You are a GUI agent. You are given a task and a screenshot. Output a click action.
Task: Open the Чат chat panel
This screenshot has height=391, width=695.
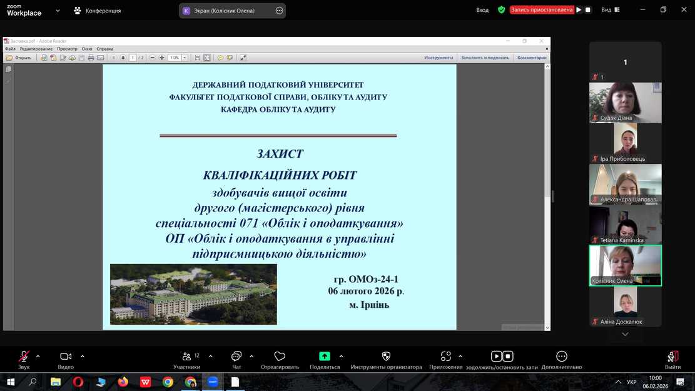point(236,357)
